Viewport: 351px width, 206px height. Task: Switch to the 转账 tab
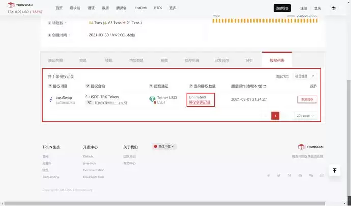109,60
